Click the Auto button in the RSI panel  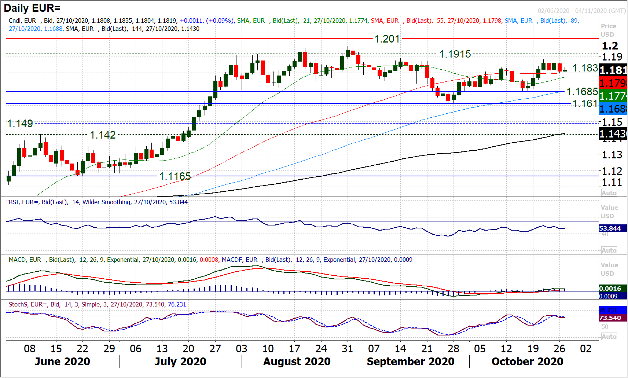click(x=609, y=250)
